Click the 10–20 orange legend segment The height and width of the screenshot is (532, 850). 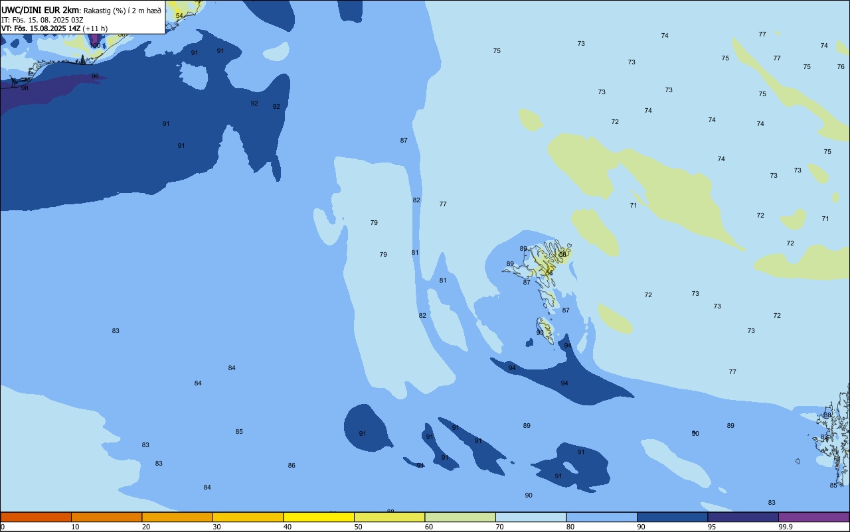coord(106,517)
